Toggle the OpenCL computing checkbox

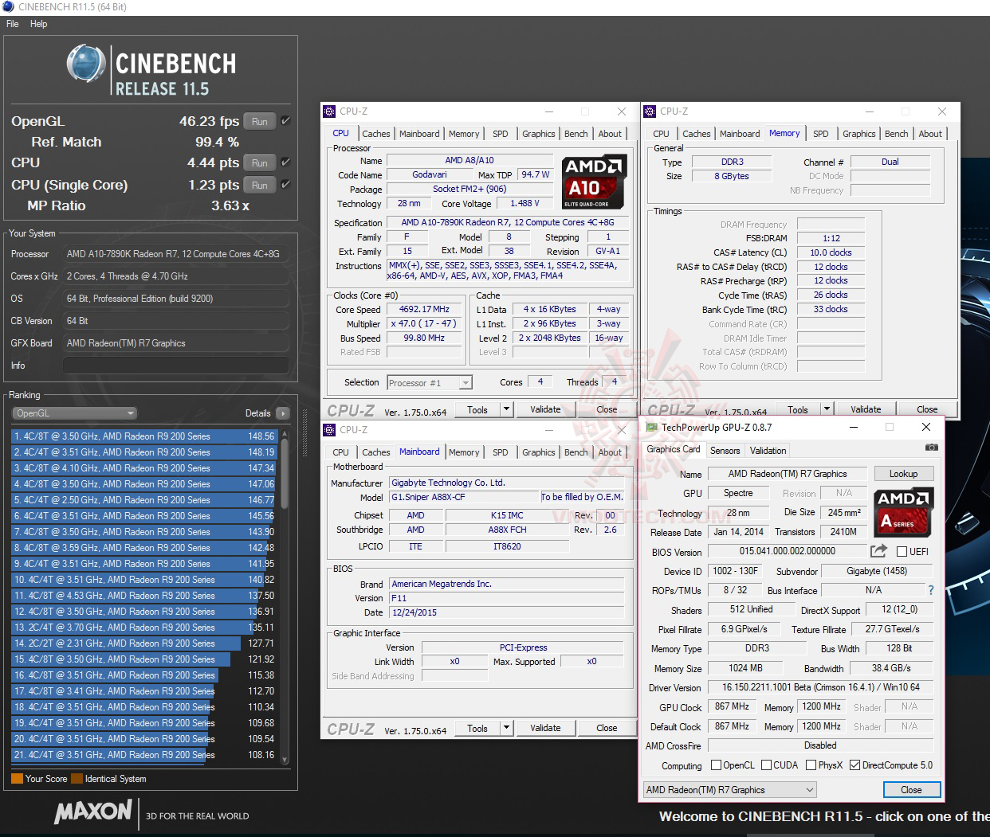point(716,765)
